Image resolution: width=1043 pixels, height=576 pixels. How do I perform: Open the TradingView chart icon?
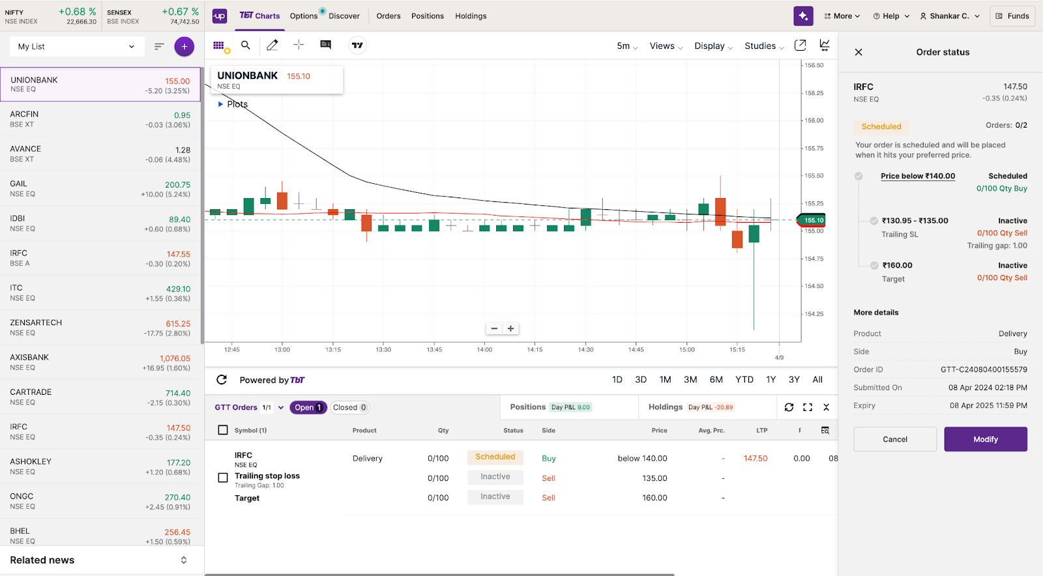click(x=357, y=46)
